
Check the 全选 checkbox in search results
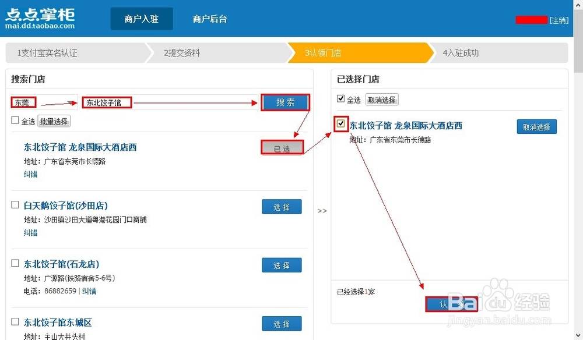(15, 121)
